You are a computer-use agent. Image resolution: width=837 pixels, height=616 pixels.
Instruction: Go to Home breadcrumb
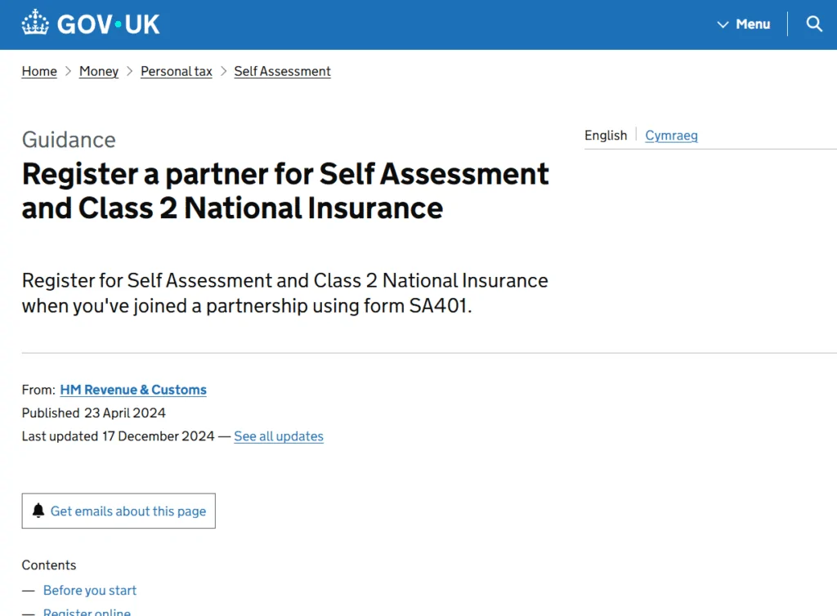click(39, 71)
